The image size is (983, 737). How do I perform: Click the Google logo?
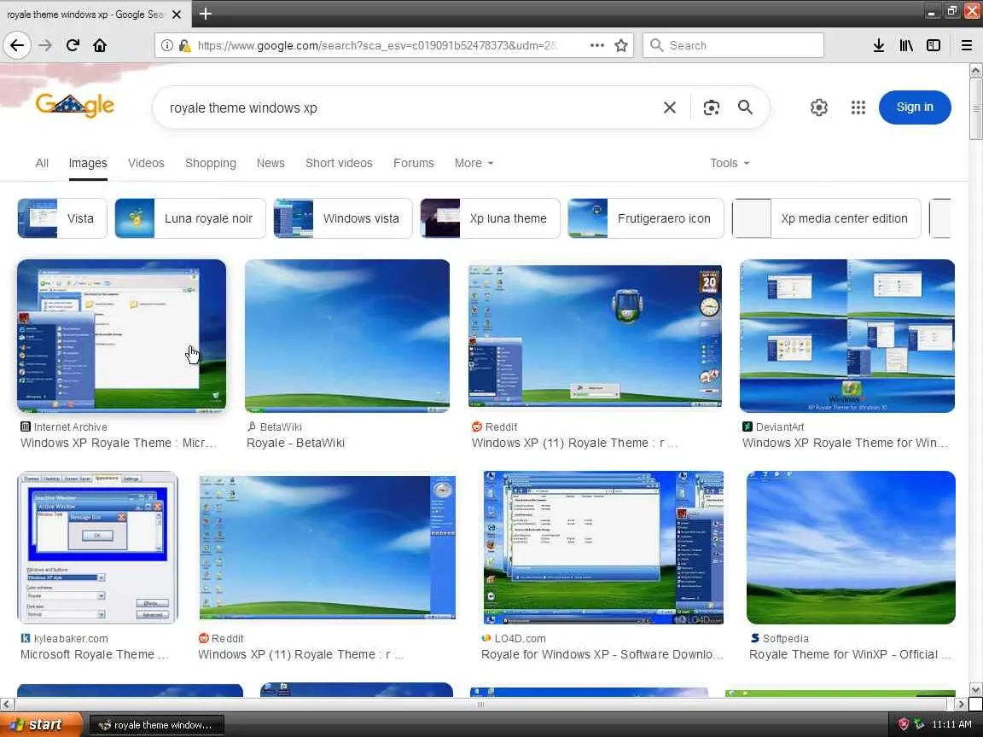coord(74,105)
